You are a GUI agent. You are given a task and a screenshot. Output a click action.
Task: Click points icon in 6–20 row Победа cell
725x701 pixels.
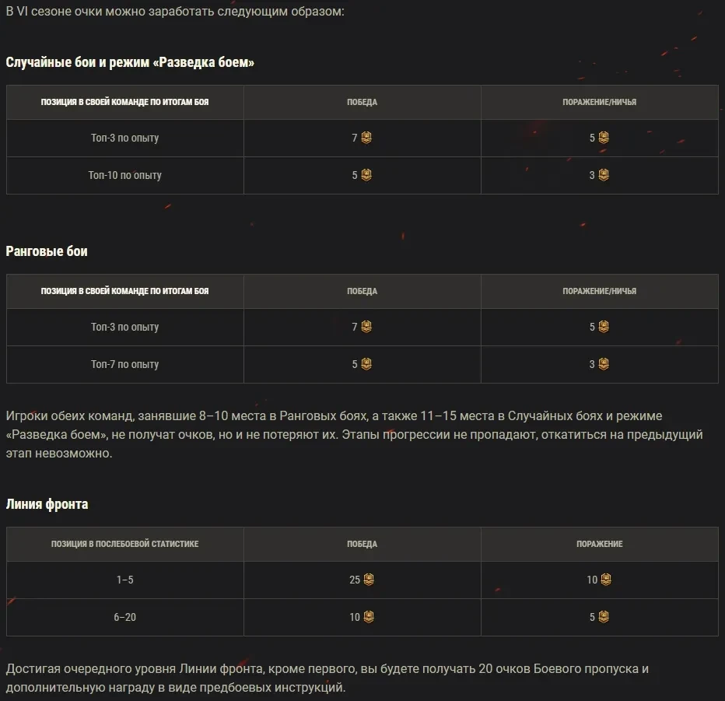(x=369, y=617)
